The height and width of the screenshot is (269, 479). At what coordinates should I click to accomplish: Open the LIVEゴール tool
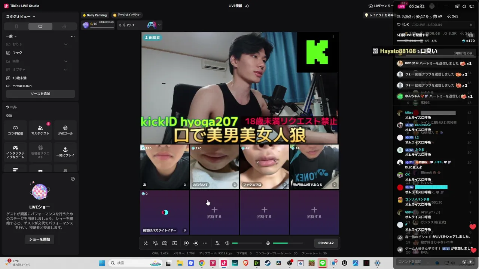click(x=65, y=130)
